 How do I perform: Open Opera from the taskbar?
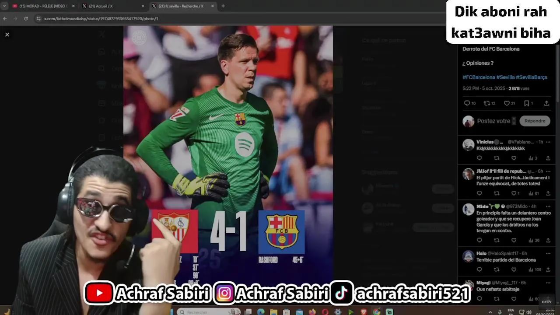click(x=325, y=312)
